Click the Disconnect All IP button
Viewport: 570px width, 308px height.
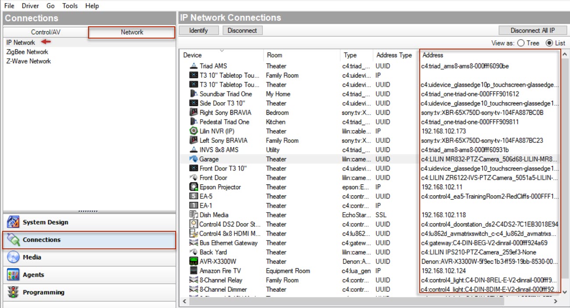point(532,31)
